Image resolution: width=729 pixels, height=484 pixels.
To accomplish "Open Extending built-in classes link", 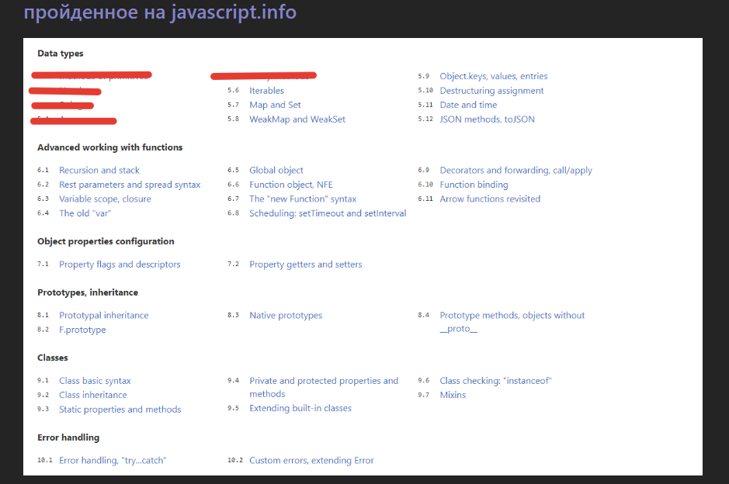I will (x=300, y=408).
